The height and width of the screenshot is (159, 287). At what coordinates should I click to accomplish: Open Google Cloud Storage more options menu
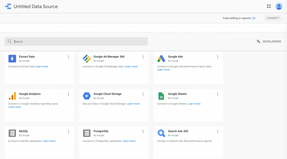143,94
